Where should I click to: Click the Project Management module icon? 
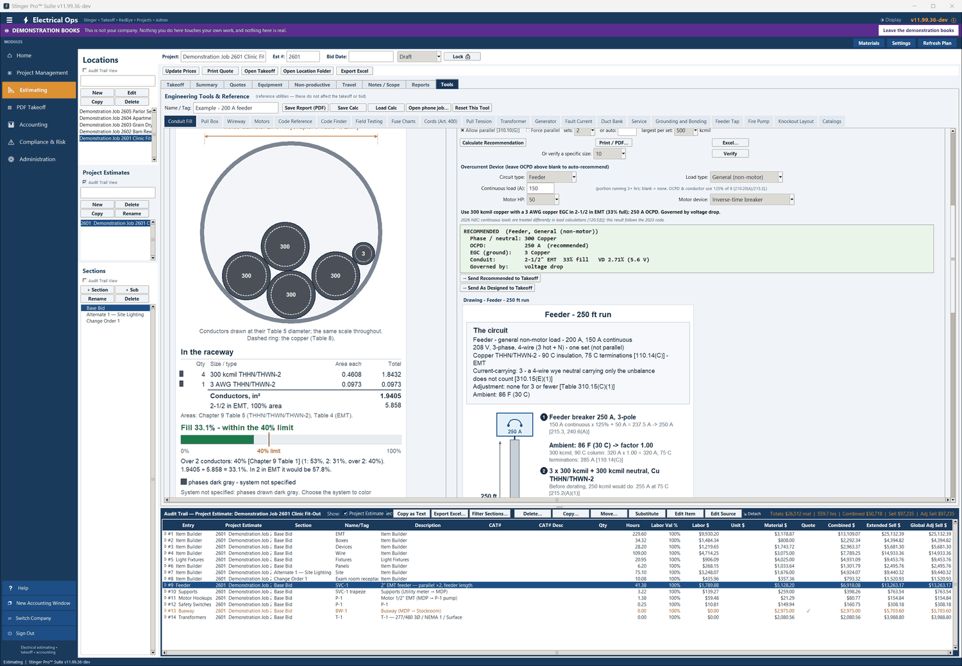click(10, 73)
